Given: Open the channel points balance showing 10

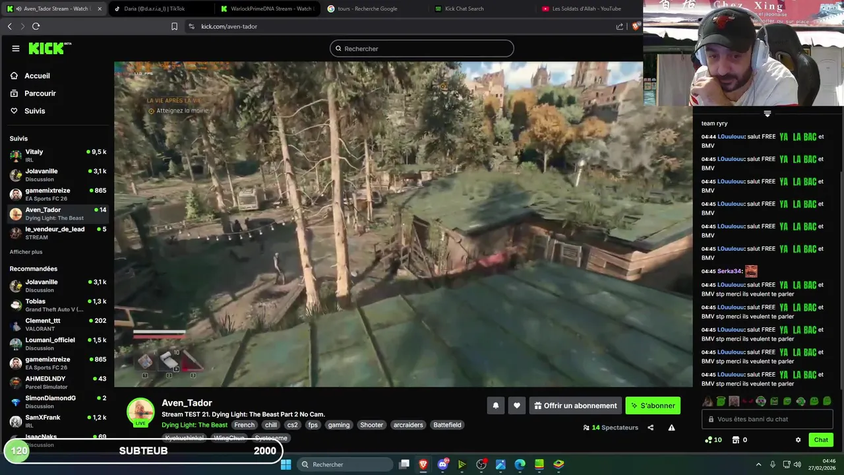Looking at the screenshot, I should (713, 440).
